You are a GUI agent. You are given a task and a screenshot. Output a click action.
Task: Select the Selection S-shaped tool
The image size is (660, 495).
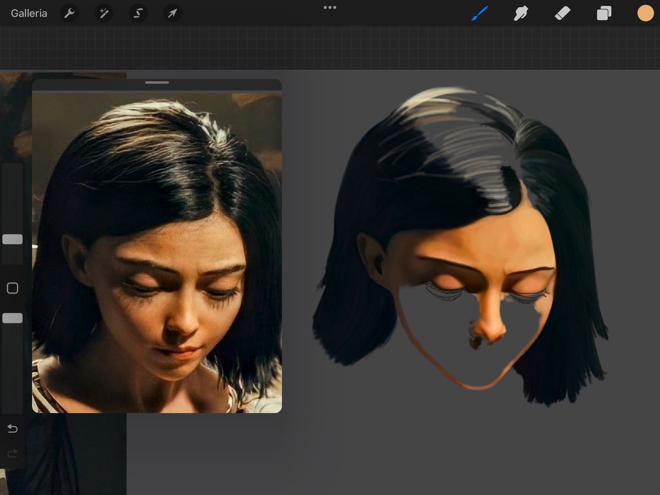pyautogui.click(x=138, y=13)
